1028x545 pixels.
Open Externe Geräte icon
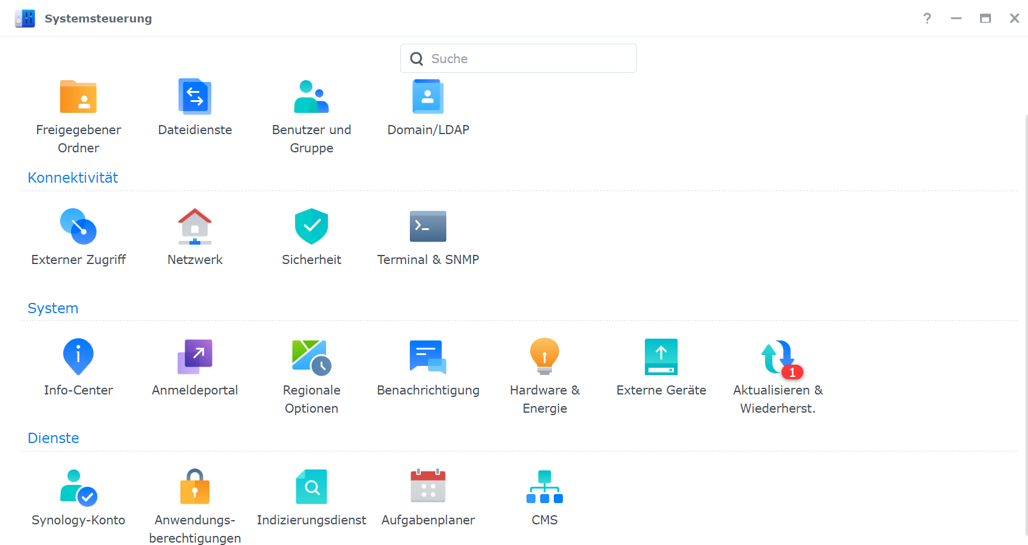tap(661, 357)
